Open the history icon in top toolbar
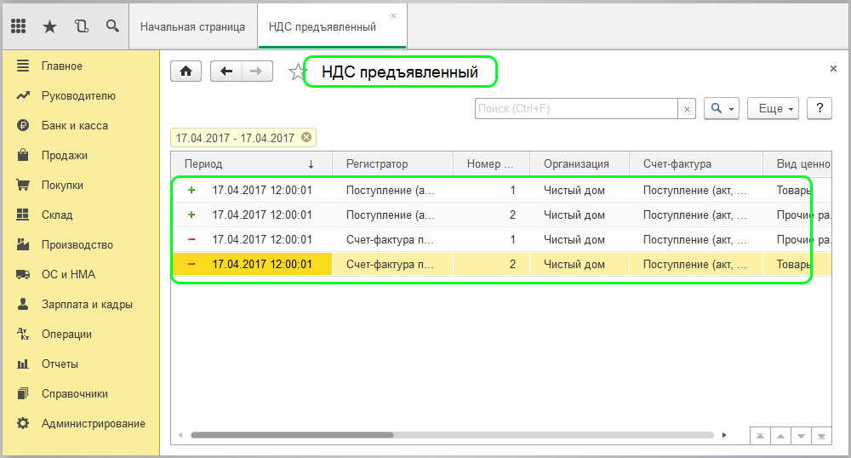851x458 pixels. [x=81, y=26]
